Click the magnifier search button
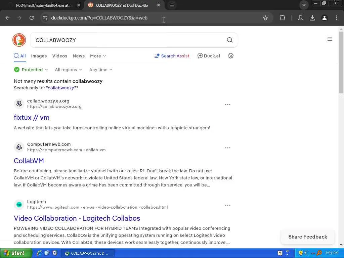 pyautogui.click(x=229, y=40)
